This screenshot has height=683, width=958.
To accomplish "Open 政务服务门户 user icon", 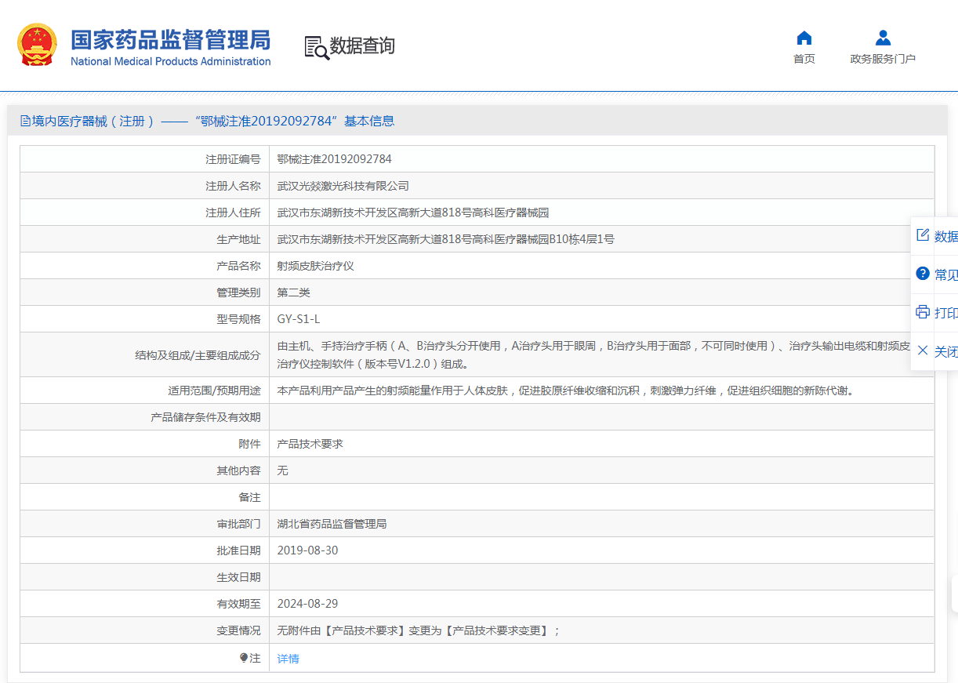I will coord(883,38).
